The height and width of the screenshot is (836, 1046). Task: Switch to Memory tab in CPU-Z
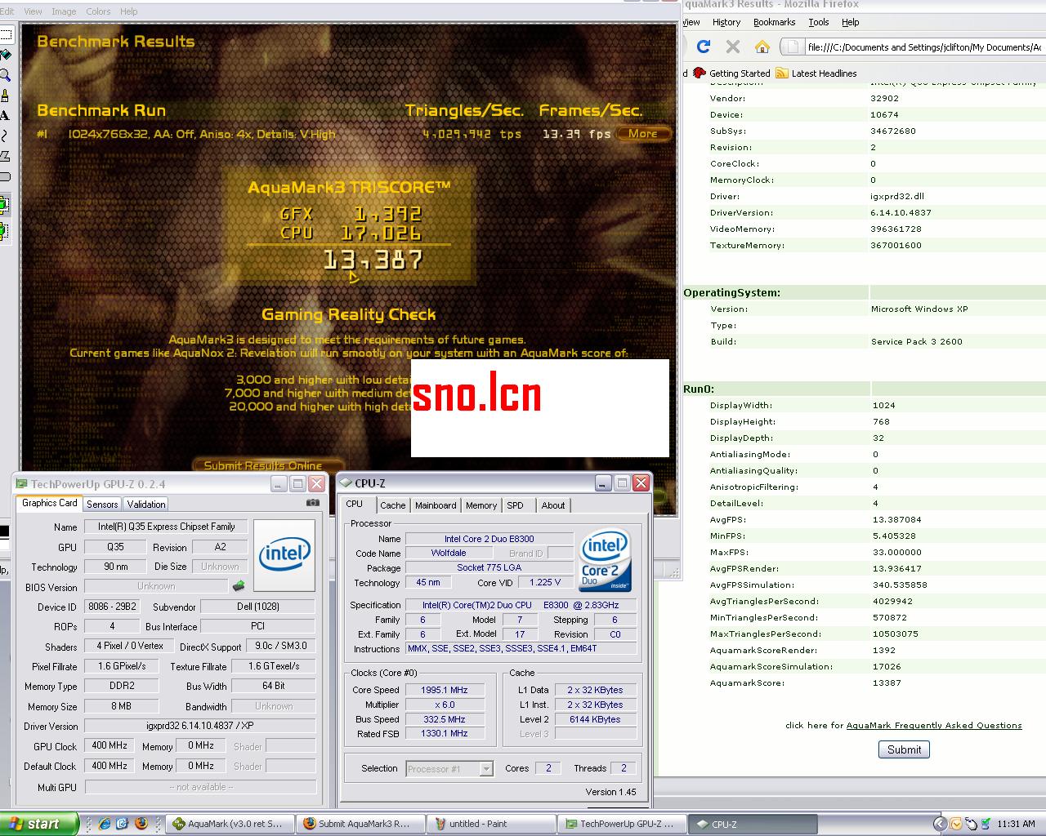click(481, 505)
